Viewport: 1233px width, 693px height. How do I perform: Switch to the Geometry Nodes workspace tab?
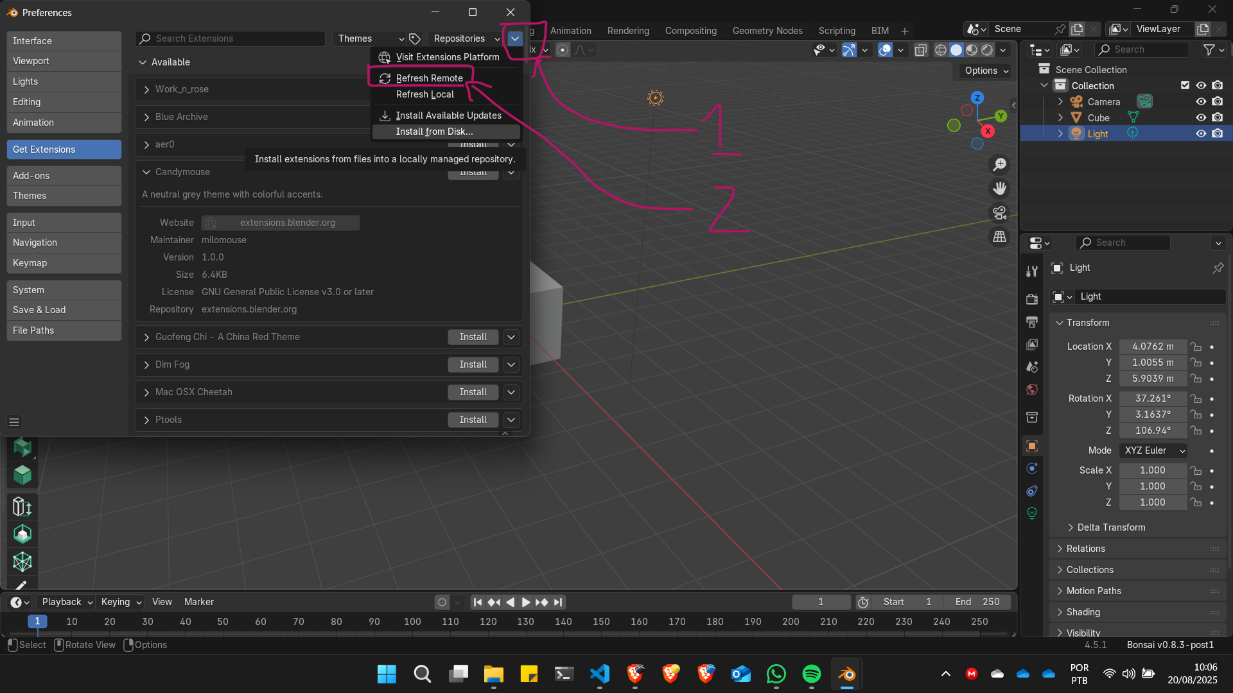767,31
